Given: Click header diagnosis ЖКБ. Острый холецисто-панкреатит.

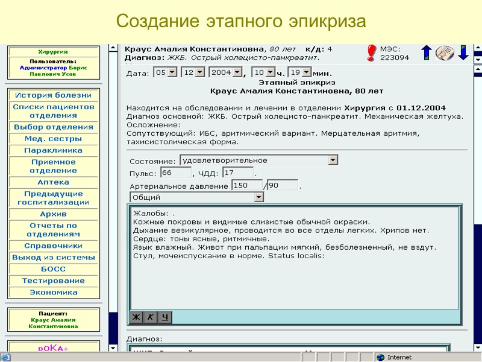Looking at the screenshot, I should [x=243, y=57].
